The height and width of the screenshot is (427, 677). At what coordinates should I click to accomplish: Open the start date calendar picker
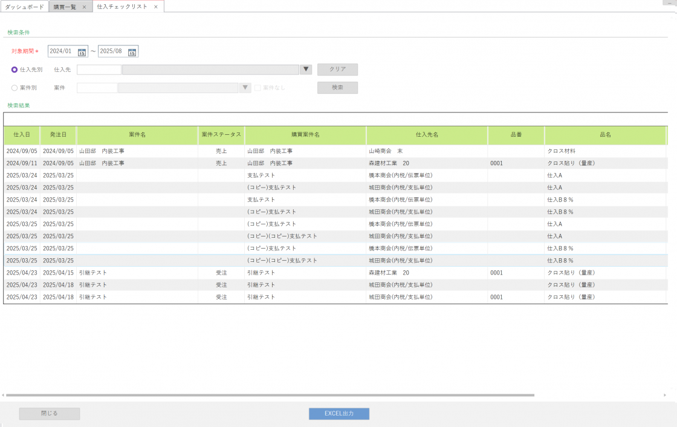click(x=82, y=52)
